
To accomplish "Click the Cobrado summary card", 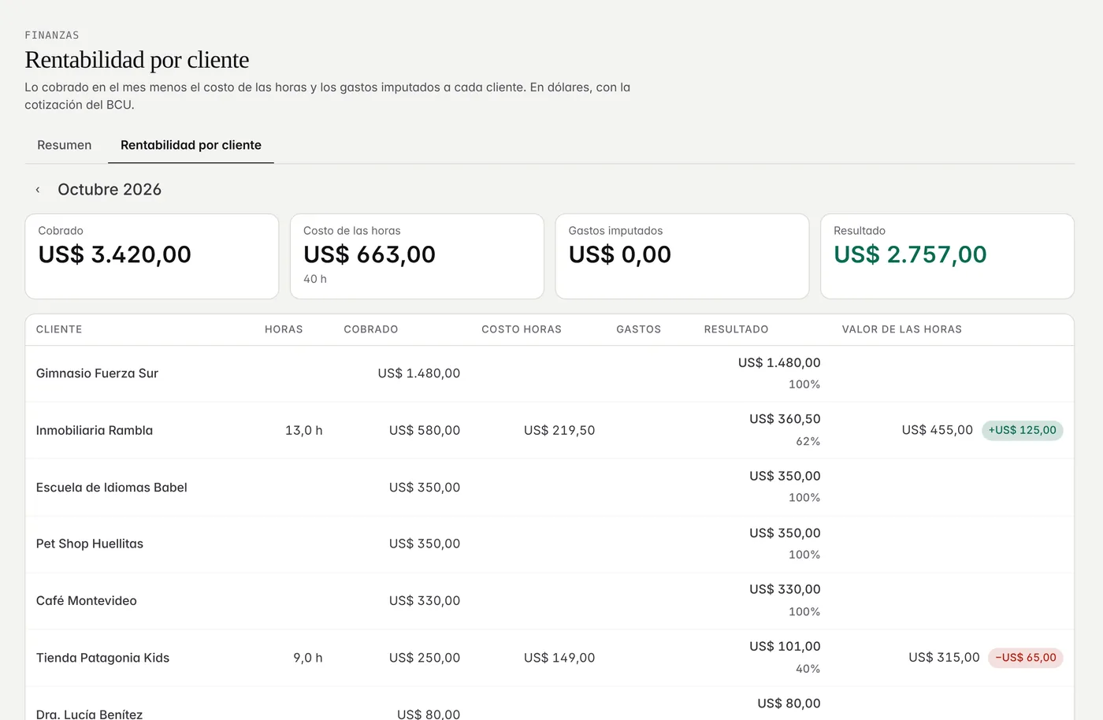I will click(x=152, y=256).
